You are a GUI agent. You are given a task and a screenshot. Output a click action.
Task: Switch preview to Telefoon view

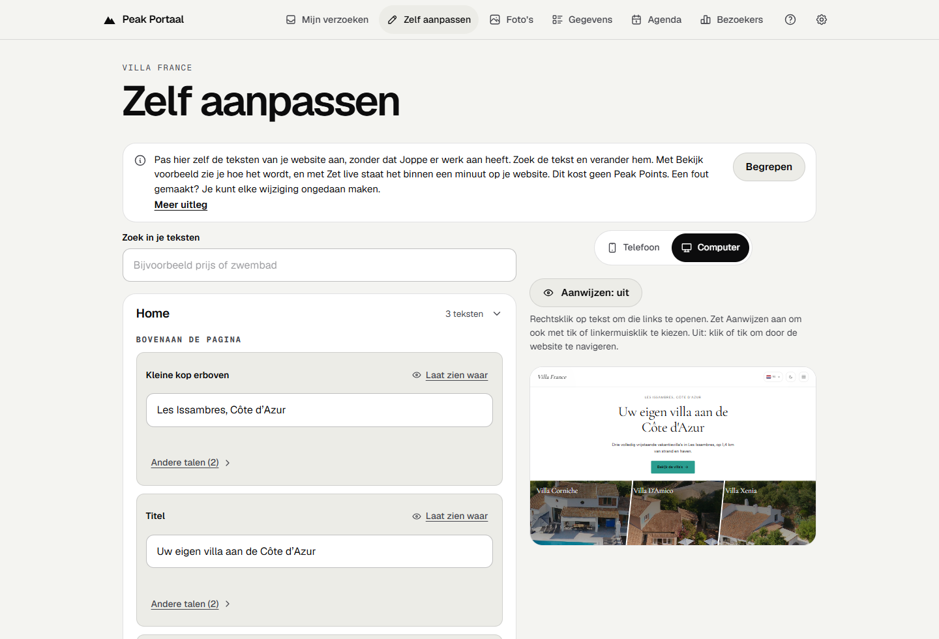(x=634, y=248)
